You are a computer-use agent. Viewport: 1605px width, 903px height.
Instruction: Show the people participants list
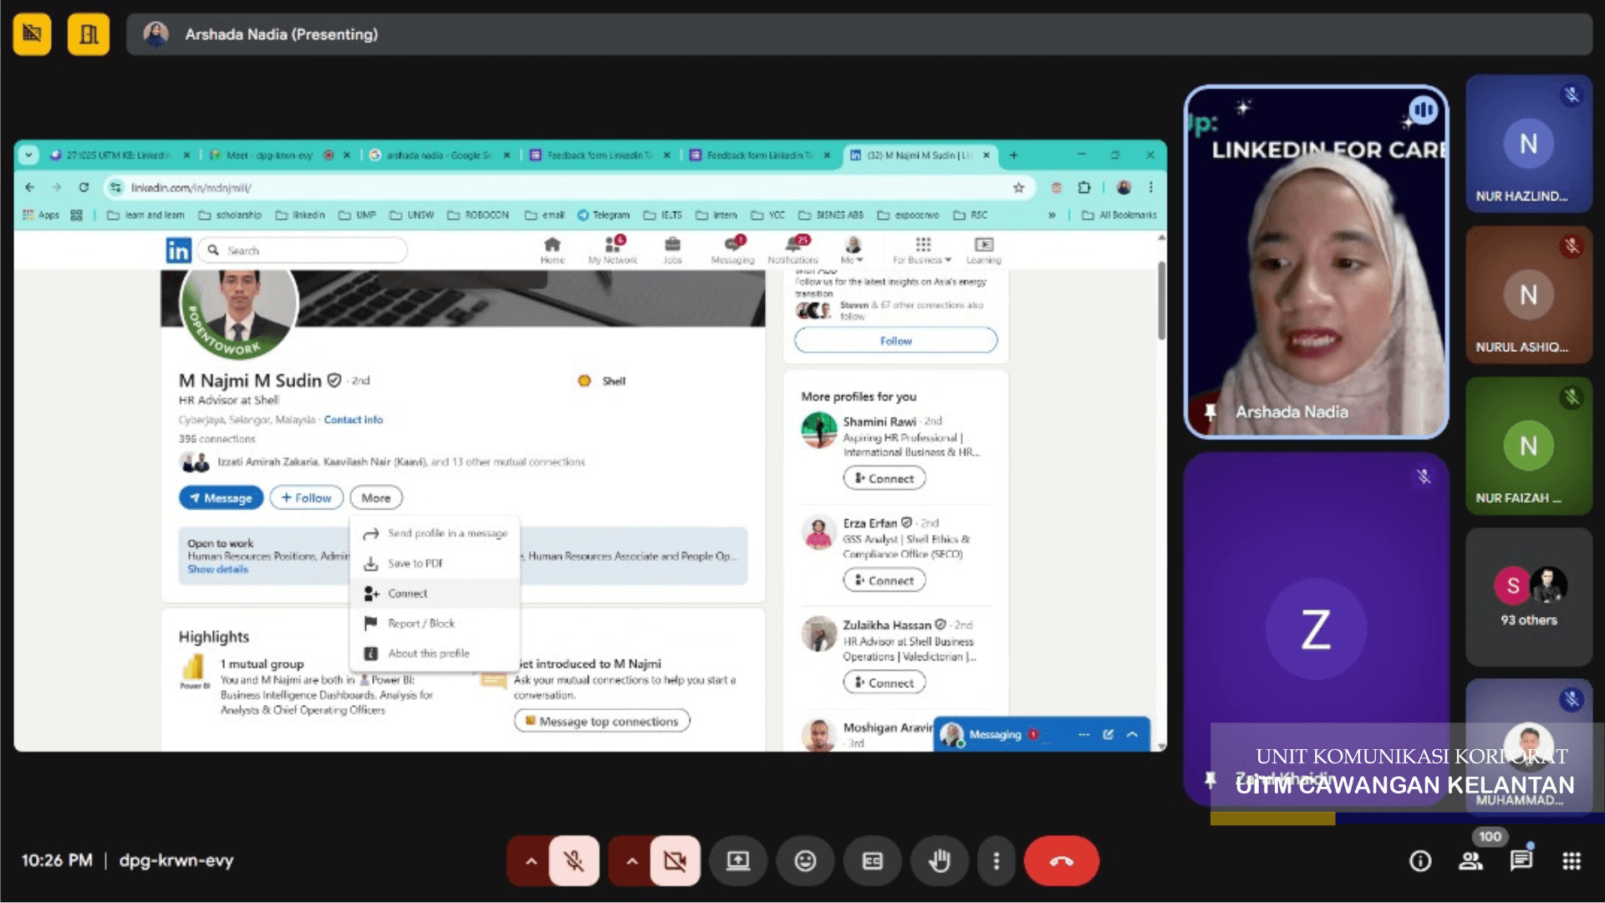coord(1470,860)
